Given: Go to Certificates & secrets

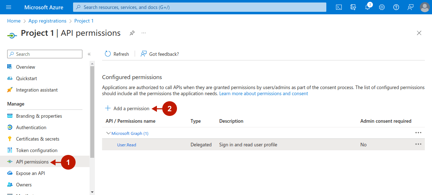Looking at the screenshot, I should click(37, 139).
